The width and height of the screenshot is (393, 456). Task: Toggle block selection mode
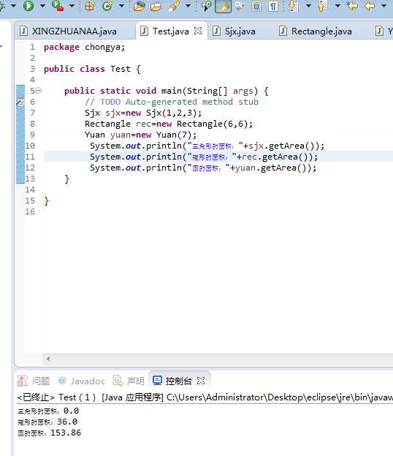point(256,6)
